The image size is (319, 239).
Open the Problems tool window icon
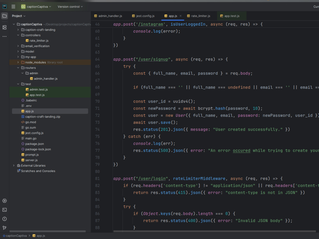pyautogui.click(x=4, y=219)
